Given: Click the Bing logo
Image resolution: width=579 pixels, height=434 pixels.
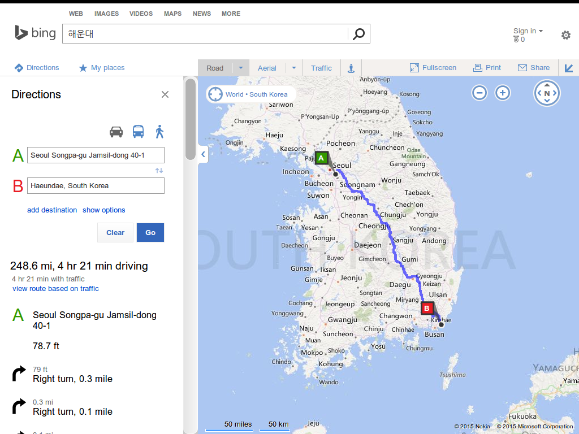Looking at the screenshot, I should pyautogui.click(x=35, y=33).
